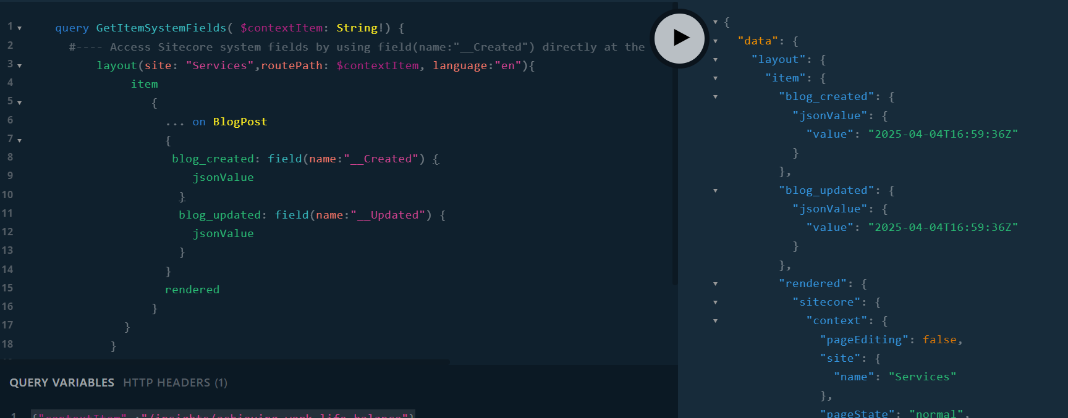The height and width of the screenshot is (418, 1068).
Task: Open the Query Variables tab
Action: click(x=62, y=383)
